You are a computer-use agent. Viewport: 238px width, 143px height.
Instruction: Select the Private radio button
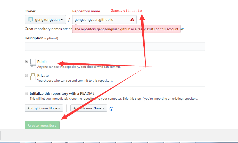(26, 75)
